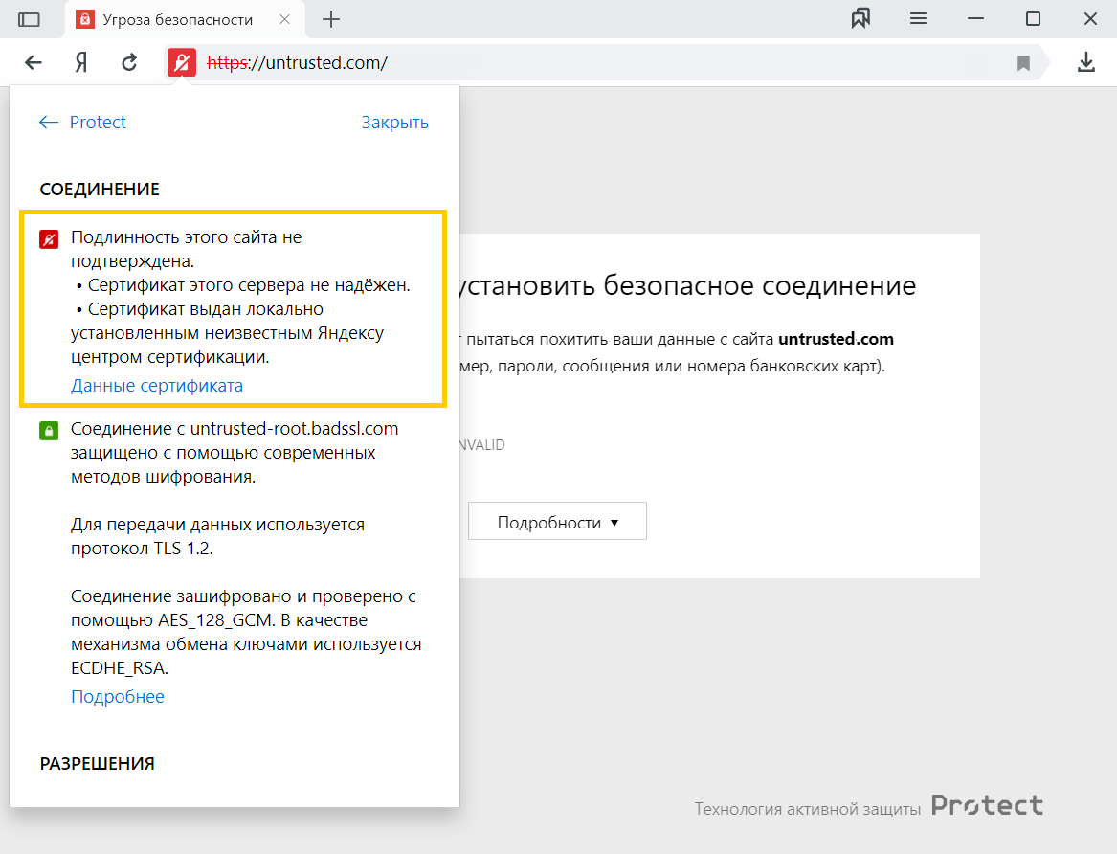Go back with the arrow button

coord(34,62)
